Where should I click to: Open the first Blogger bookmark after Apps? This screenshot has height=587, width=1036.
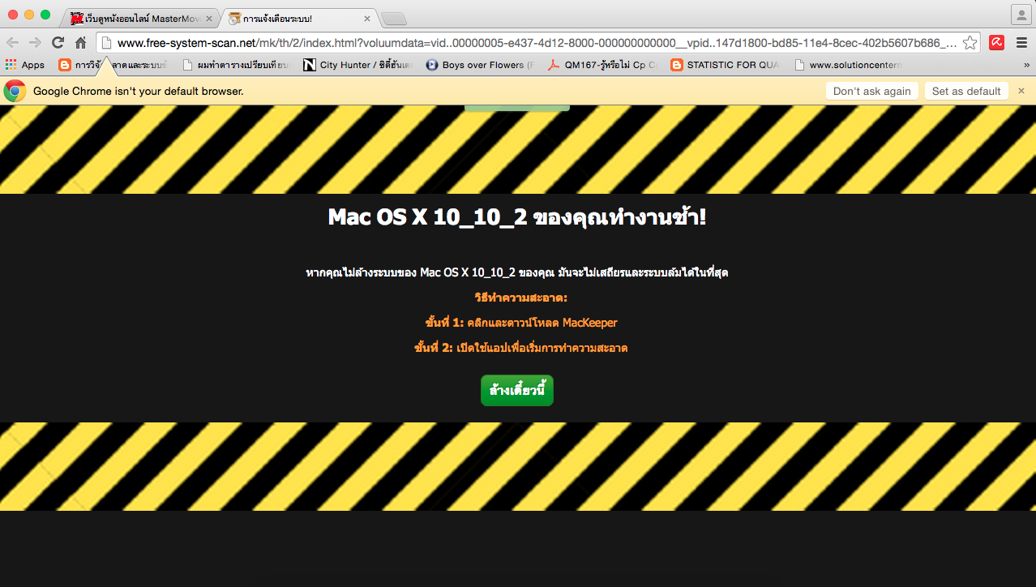click(113, 65)
